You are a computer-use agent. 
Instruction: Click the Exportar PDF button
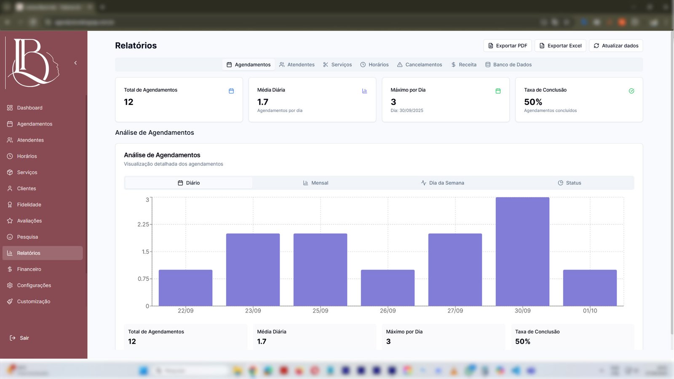[x=507, y=45]
